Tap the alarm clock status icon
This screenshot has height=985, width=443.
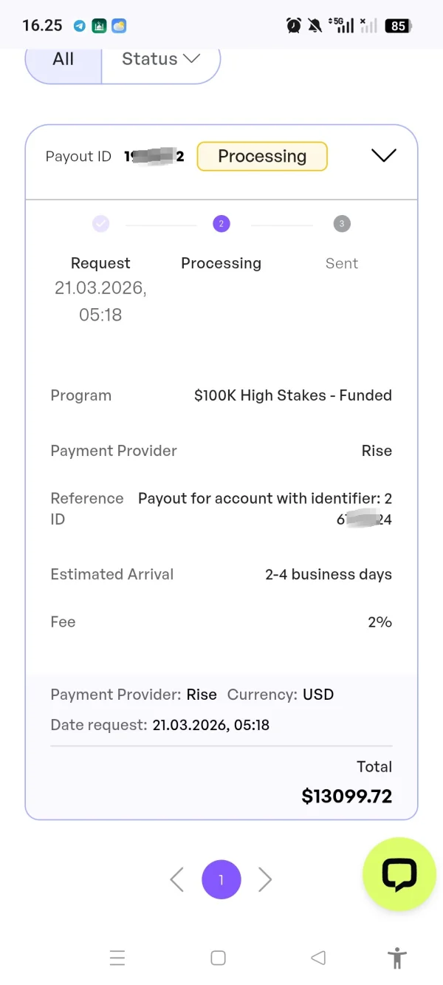click(x=294, y=26)
